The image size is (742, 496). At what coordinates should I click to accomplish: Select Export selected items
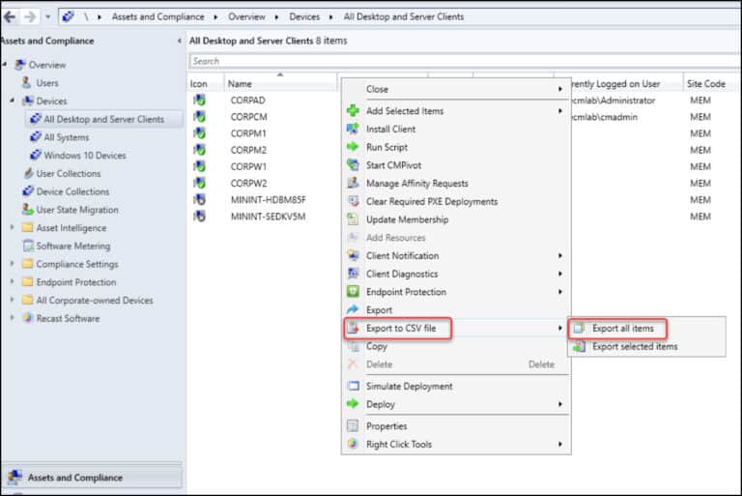click(x=646, y=347)
